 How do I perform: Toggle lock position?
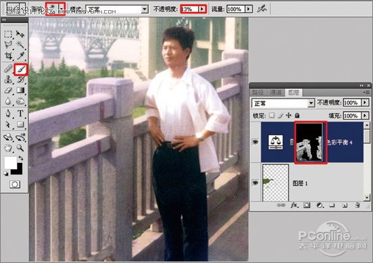[289, 116]
